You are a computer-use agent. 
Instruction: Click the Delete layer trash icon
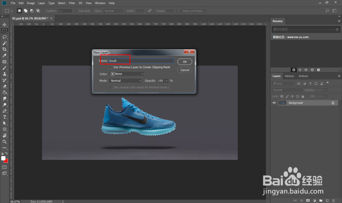(x=333, y=200)
